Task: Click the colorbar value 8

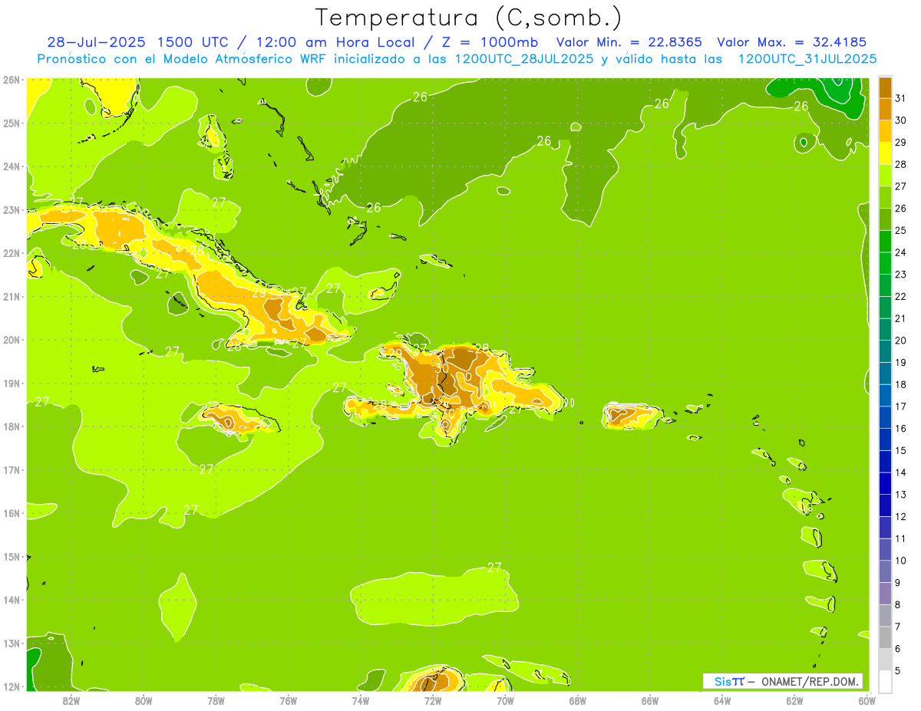Action: pyautogui.click(x=898, y=605)
